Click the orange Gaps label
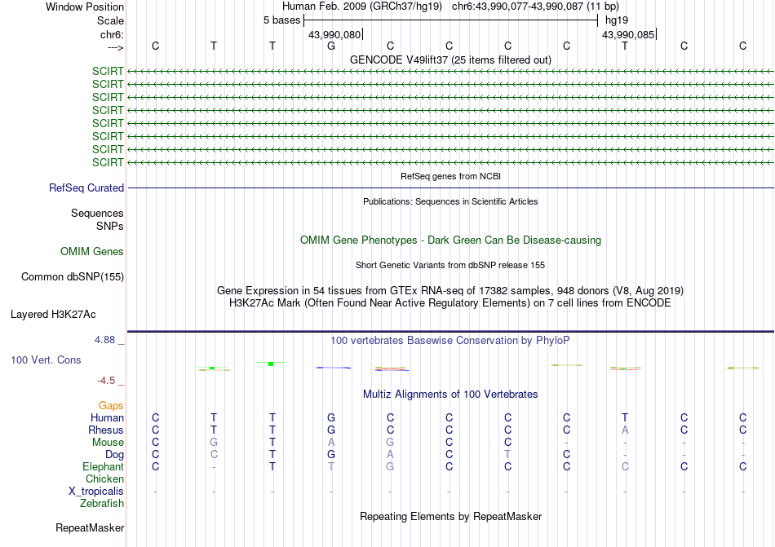775x547 pixels. [x=111, y=405]
